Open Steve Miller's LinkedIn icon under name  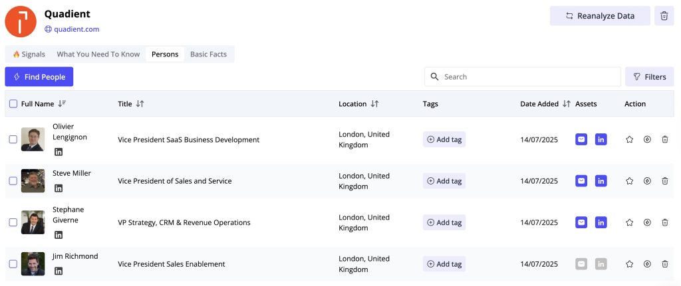pos(59,188)
